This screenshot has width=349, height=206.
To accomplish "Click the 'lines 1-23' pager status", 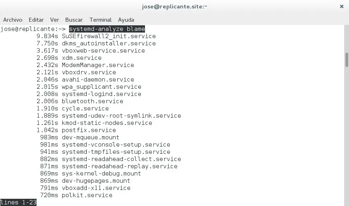I will click(18, 202).
